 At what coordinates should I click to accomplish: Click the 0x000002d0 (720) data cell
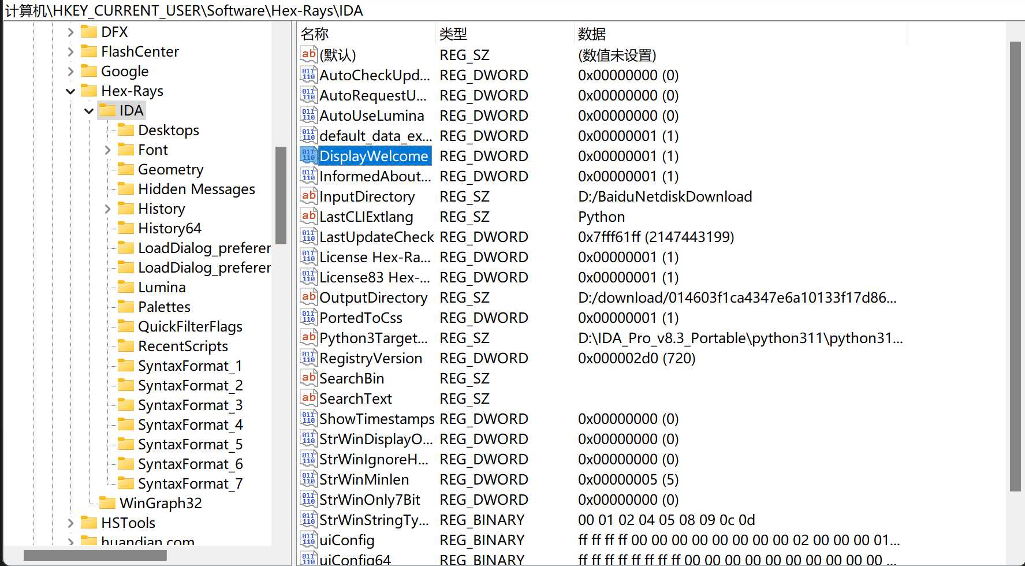pos(636,358)
